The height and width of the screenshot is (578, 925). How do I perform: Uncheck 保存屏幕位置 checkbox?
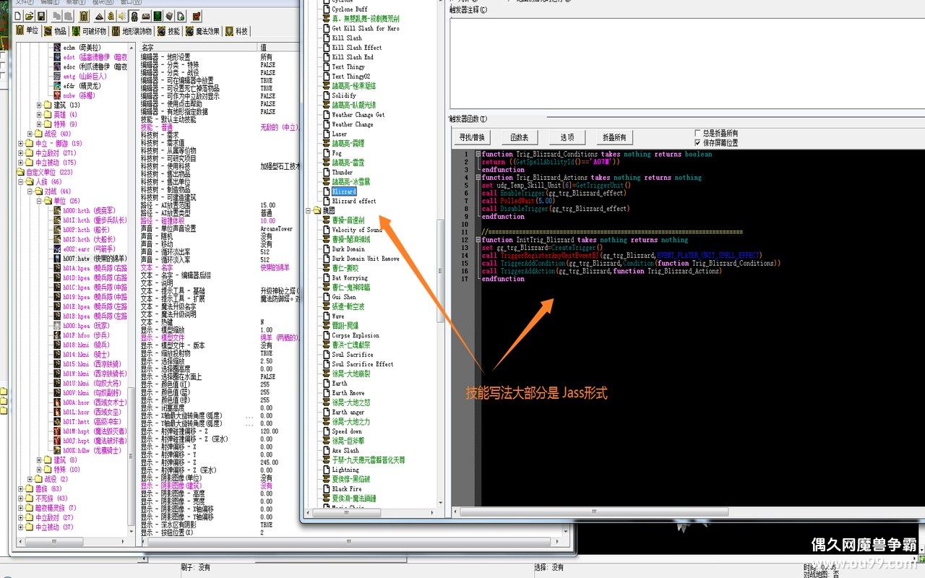[x=697, y=143]
